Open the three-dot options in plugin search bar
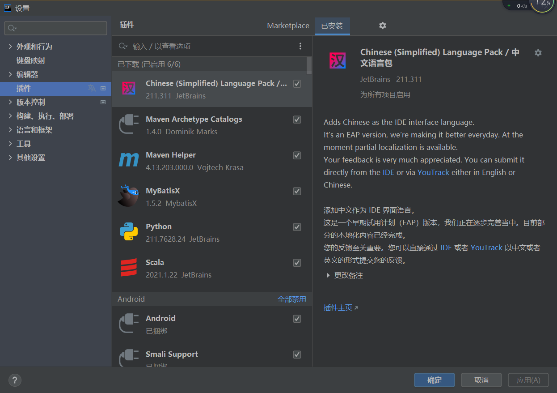This screenshot has width=557, height=393. (300, 46)
